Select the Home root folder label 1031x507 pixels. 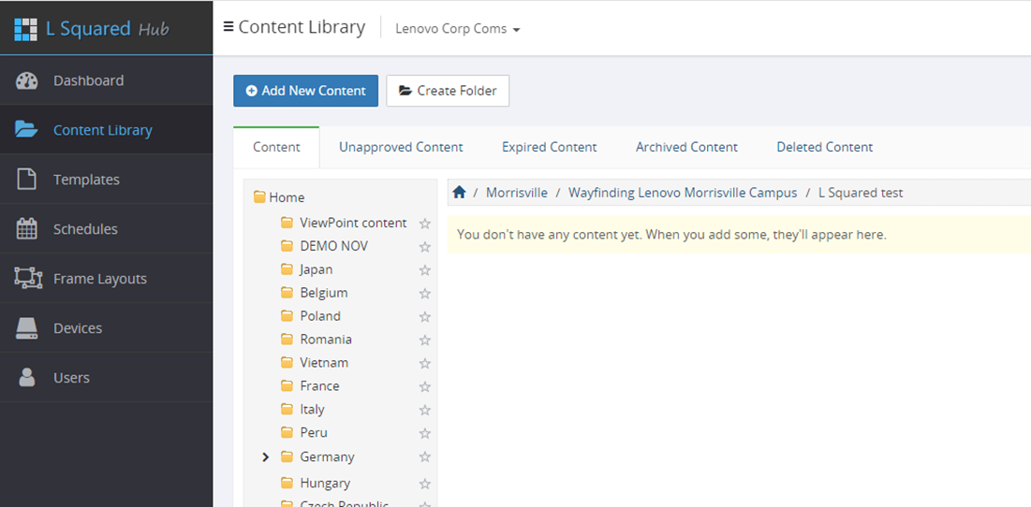287,197
